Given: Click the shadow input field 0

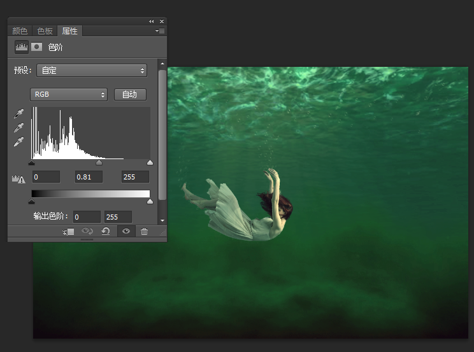Looking at the screenshot, I should [46, 177].
